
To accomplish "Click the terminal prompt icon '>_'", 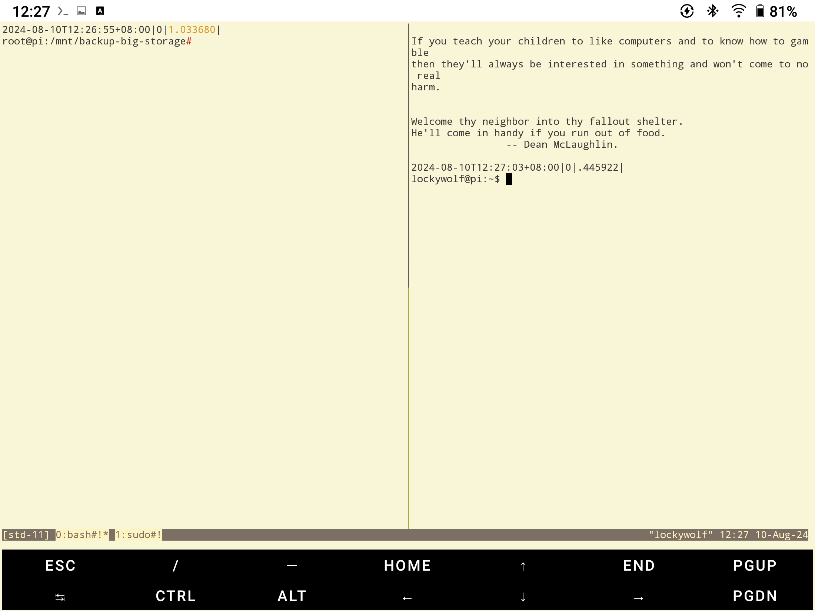I will [63, 11].
